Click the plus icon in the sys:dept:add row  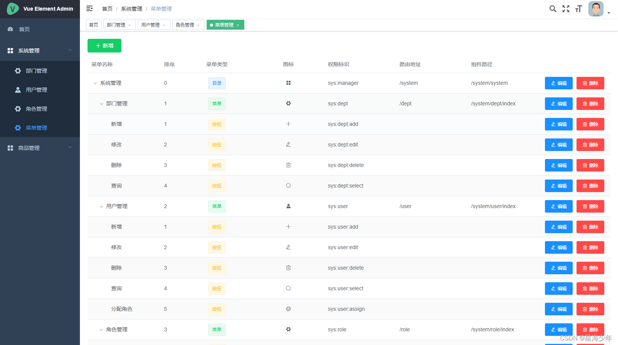(288, 124)
